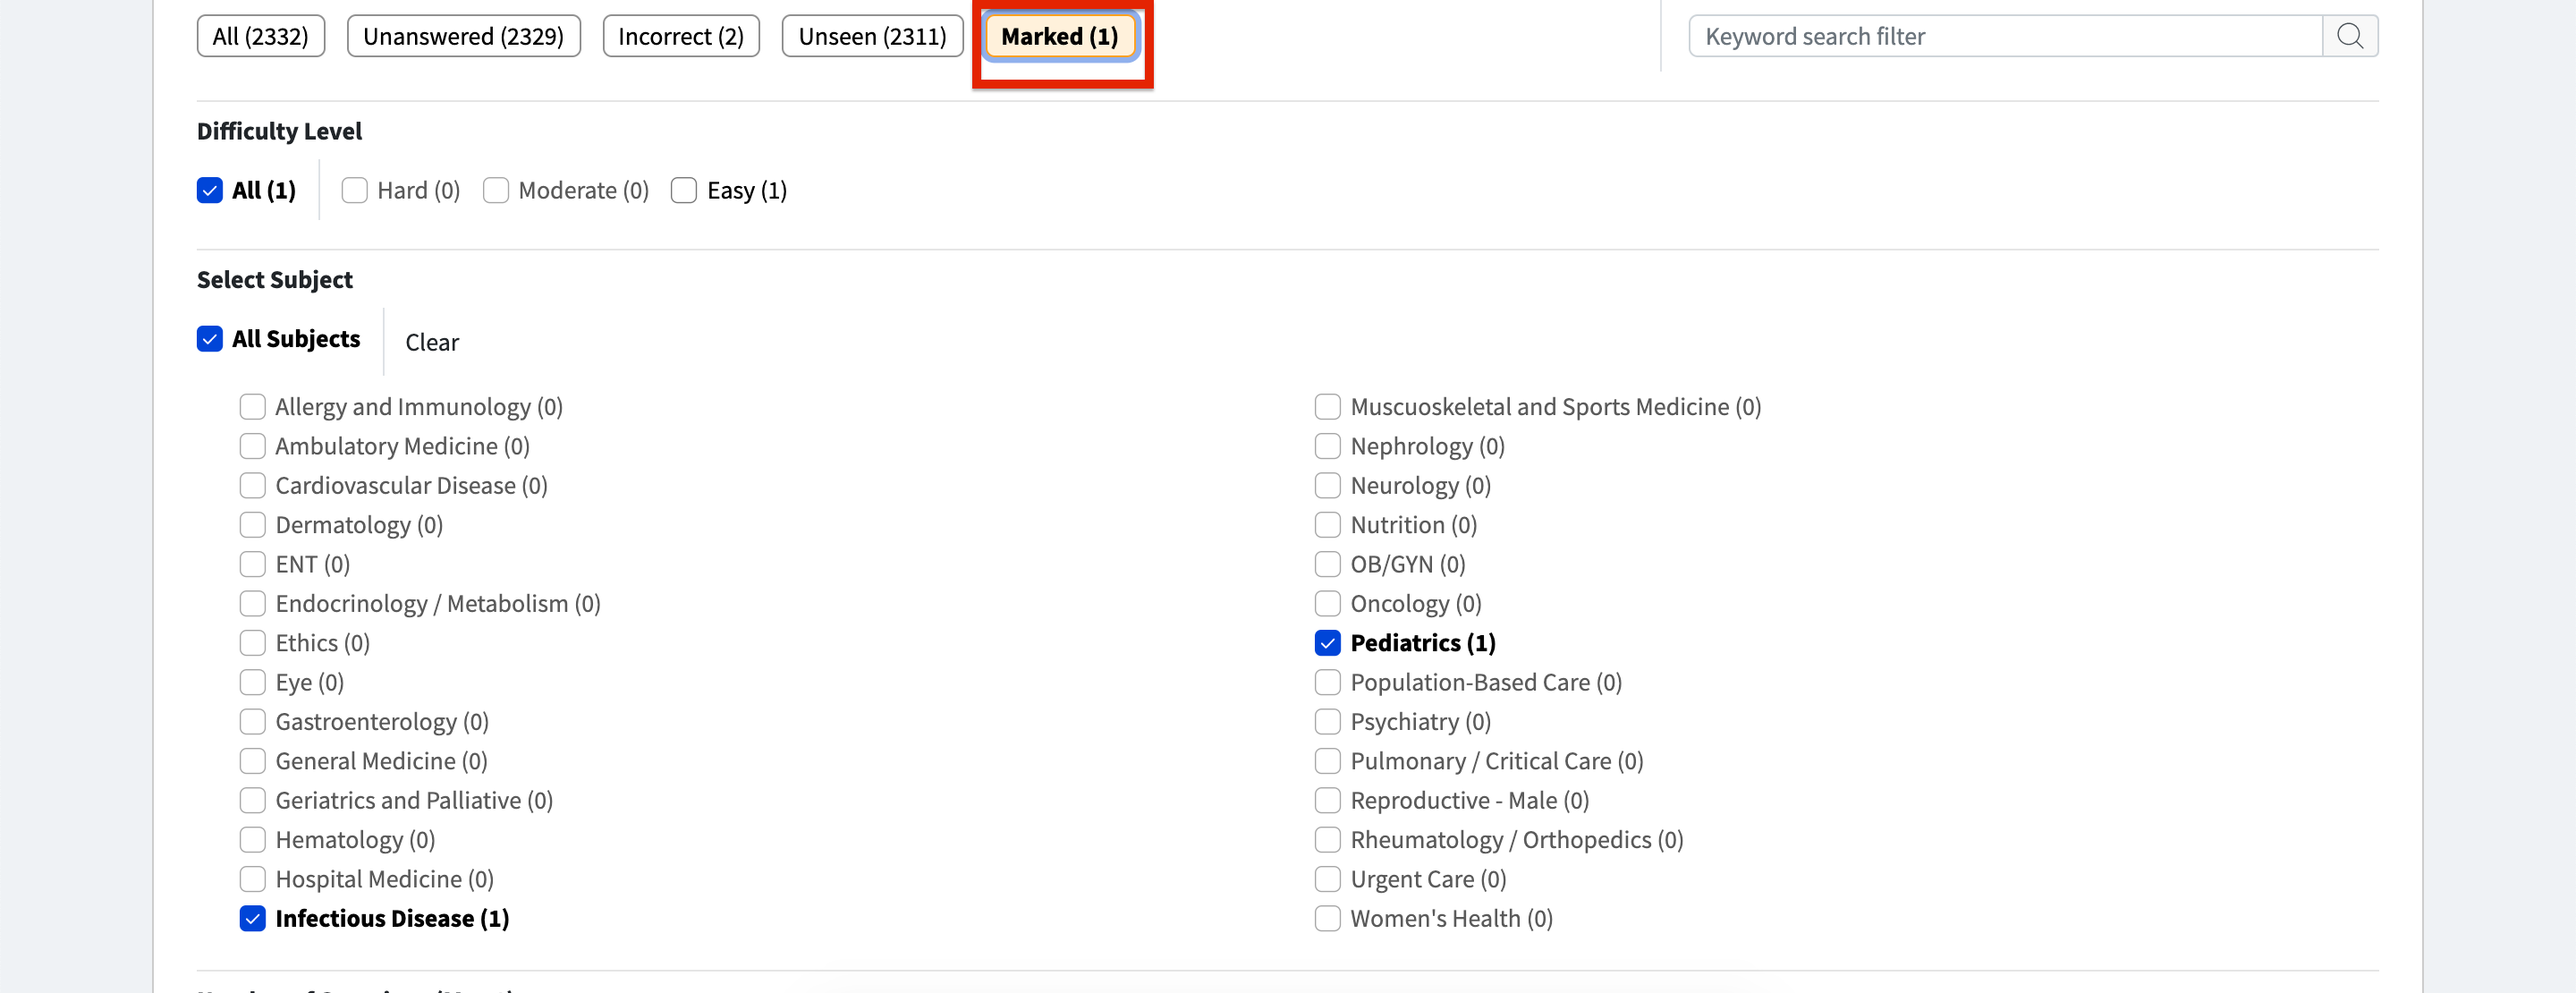
Task: Toggle the Easy (1) difficulty checkbox
Action: [x=684, y=190]
